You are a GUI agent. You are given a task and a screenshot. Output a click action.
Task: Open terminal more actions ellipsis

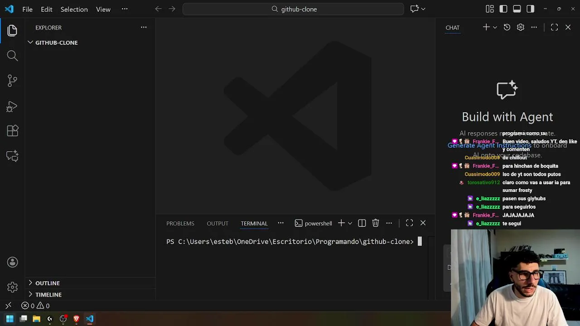pyautogui.click(x=389, y=223)
